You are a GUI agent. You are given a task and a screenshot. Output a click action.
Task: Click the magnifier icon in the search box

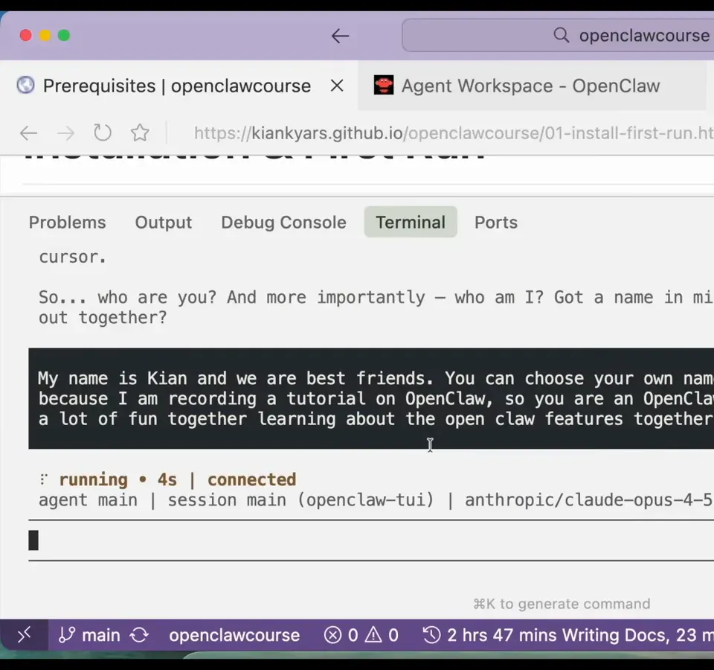tap(561, 35)
